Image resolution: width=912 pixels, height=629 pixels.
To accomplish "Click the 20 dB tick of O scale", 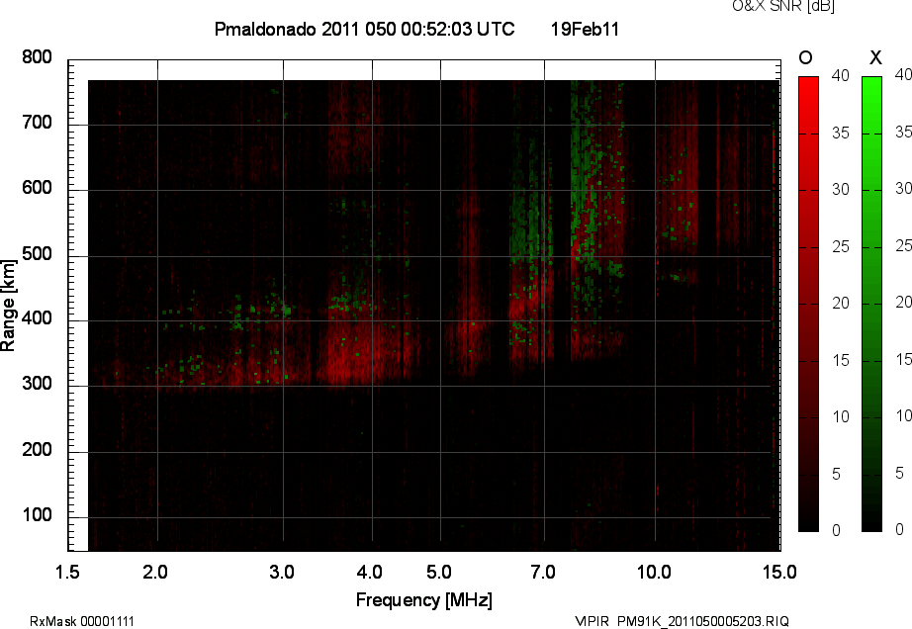I will click(841, 303).
